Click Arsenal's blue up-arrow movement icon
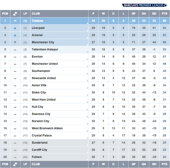 (15, 35)
